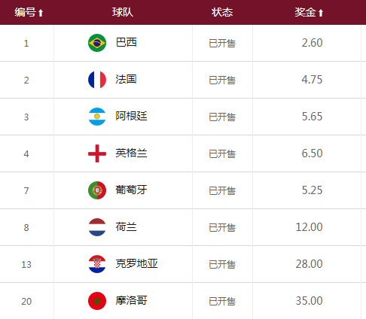Select France odds 4.75
This screenshot has width=366, height=319.
click(312, 80)
